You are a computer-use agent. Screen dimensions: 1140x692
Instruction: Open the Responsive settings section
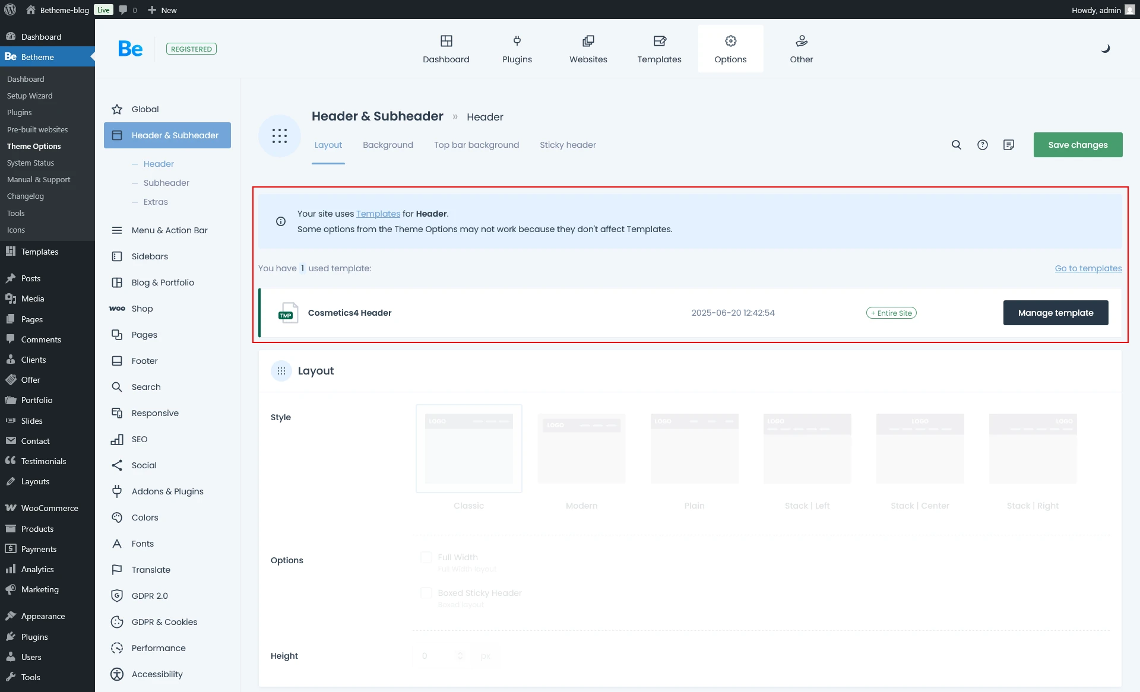tap(155, 412)
